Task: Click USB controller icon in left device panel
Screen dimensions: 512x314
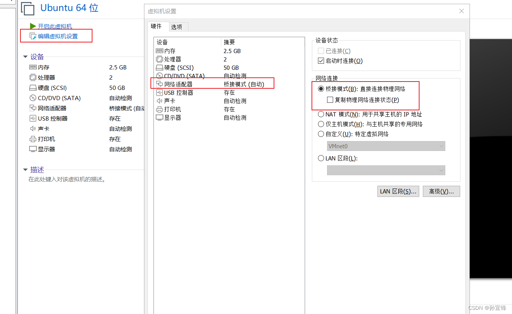Action: click(33, 118)
